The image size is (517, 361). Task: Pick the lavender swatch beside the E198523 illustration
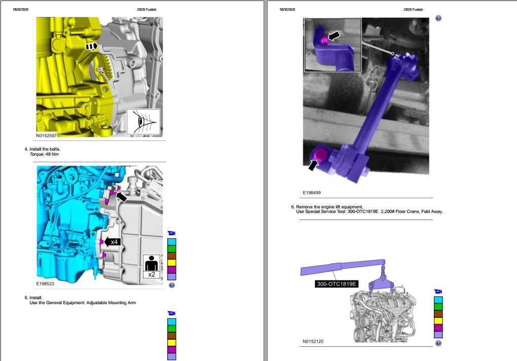[172, 277]
